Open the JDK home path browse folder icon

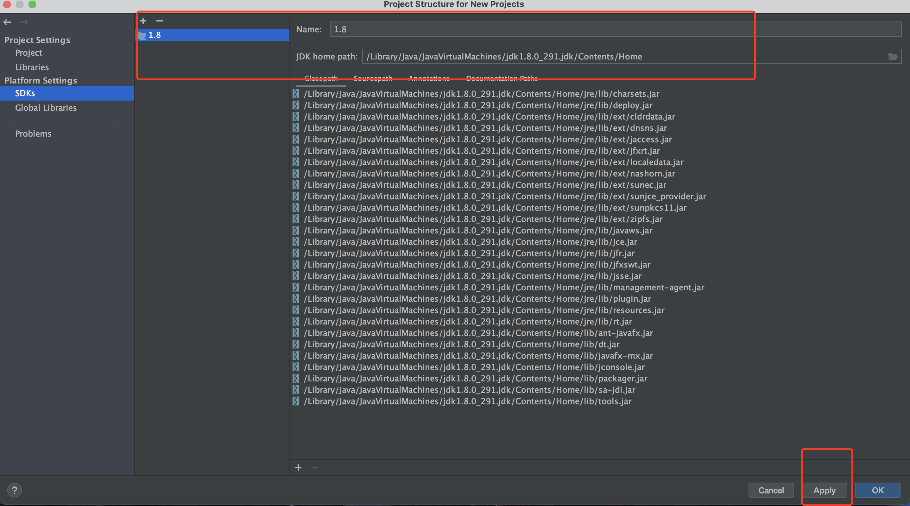click(x=892, y=57)
